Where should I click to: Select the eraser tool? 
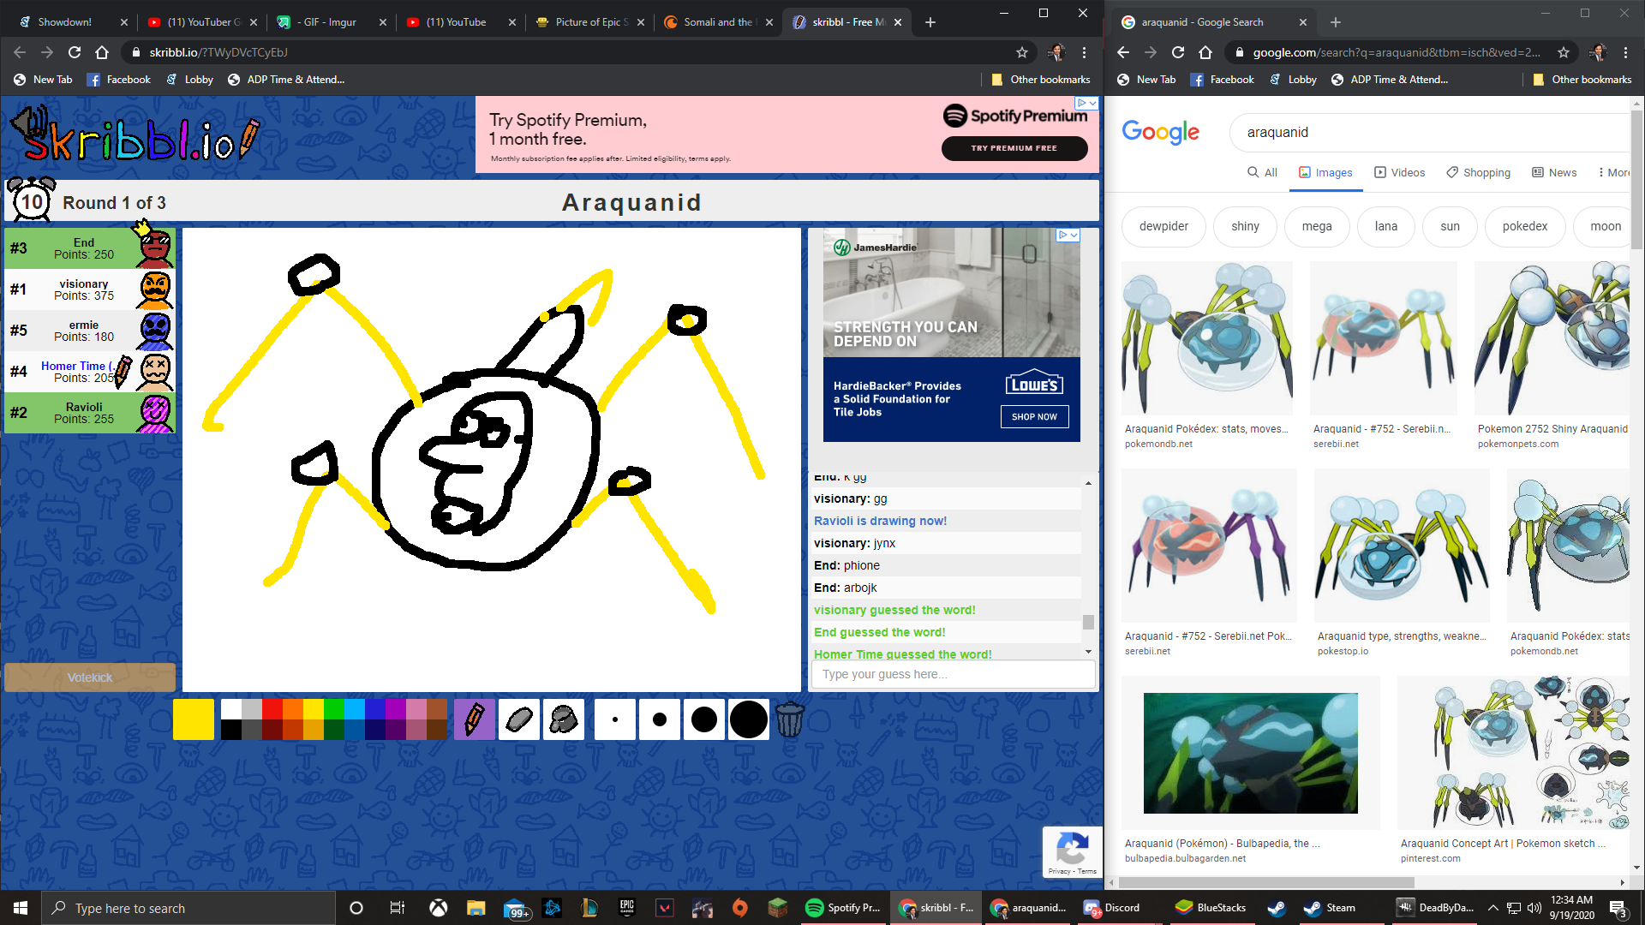pos(519,719)
